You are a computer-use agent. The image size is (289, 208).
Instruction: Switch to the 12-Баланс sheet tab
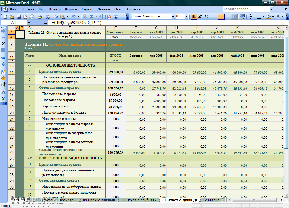pos(211,200)
